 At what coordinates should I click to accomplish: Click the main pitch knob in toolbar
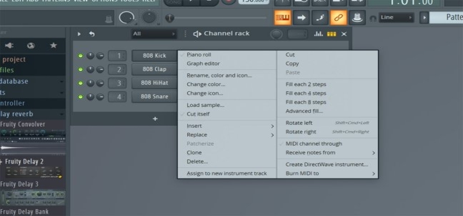click(149, 18)
